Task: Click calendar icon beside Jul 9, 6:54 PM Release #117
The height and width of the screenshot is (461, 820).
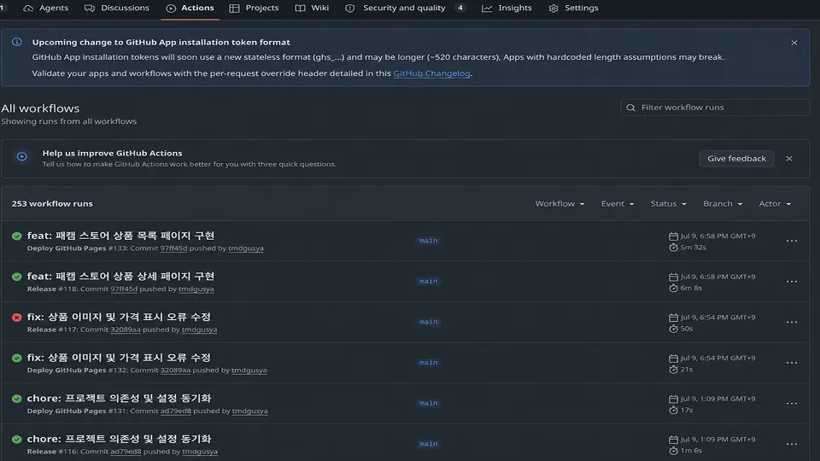Action: coord(673,318)
